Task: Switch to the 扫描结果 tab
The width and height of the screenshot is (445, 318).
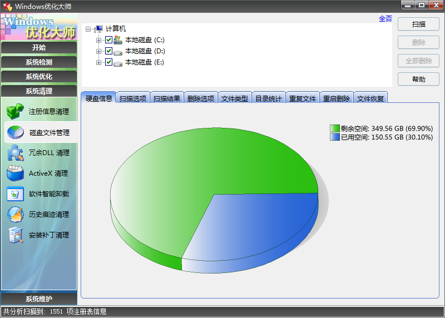Action: pyautogui.click(x=166, y=98)
